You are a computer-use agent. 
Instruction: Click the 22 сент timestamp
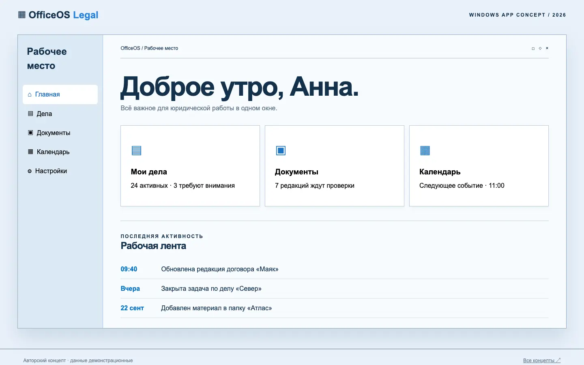tap(132, 308)
